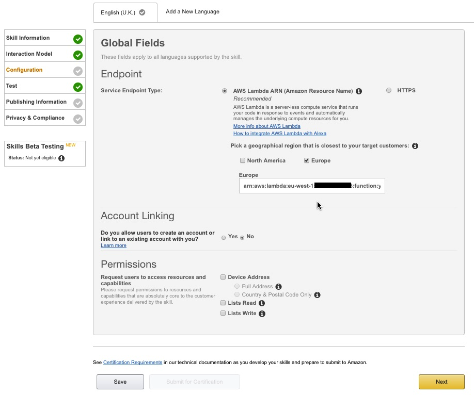Click the green checkmark beside Test
The image size is (474, 395).
tap(78, 87)
